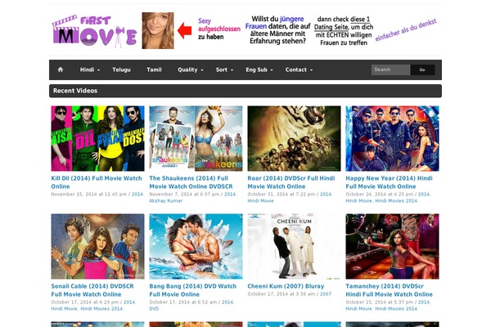Open the Happy New Year poster thumbnail
The image size is (491, 327).
point(392,138)
